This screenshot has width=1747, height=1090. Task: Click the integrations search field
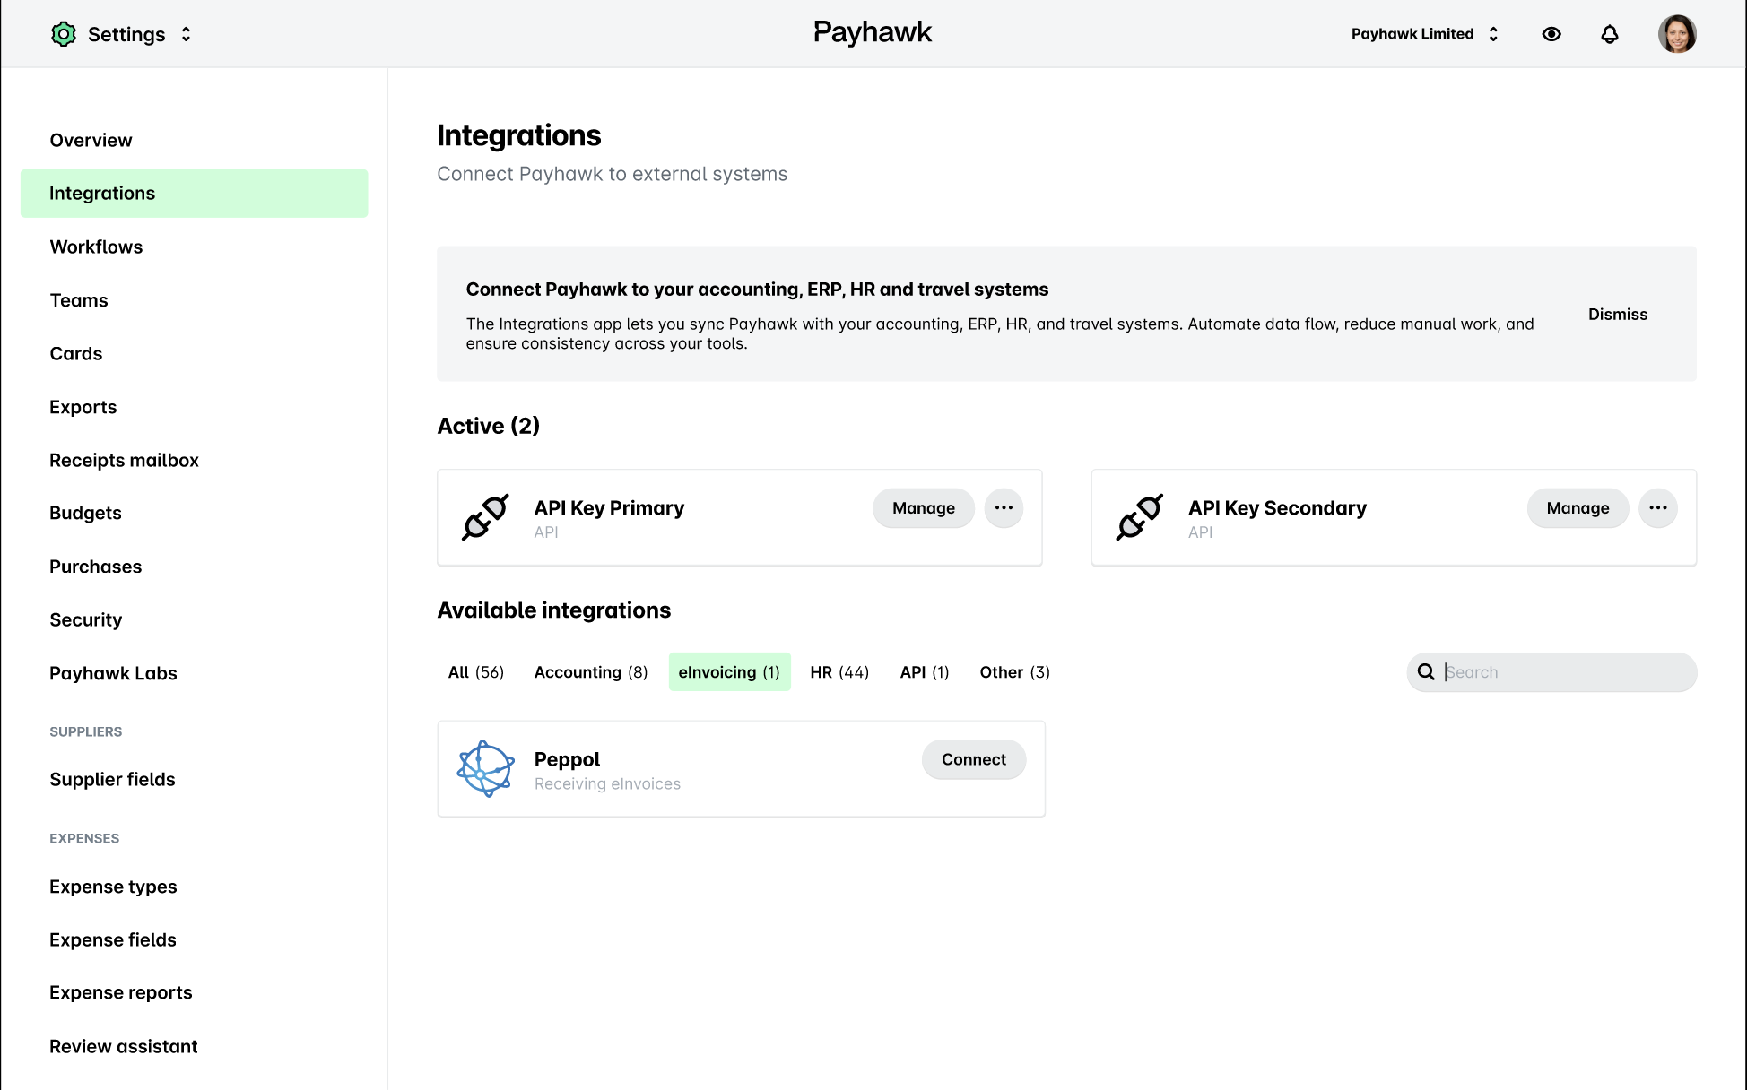point(1560,671)
